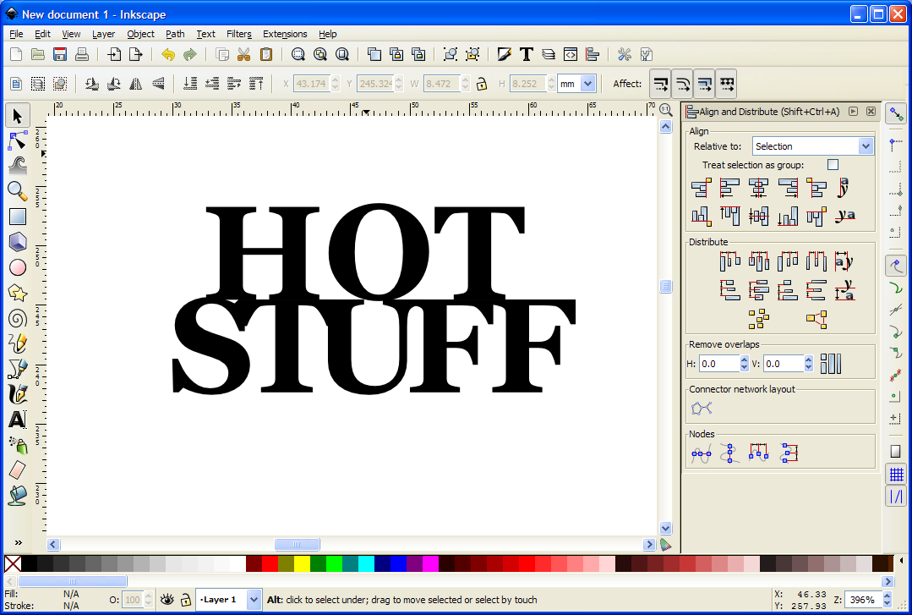Click the canvas horizontal scrollbar
The width and height of the screenshot is (912, 615).
click(x=297, y=544)
